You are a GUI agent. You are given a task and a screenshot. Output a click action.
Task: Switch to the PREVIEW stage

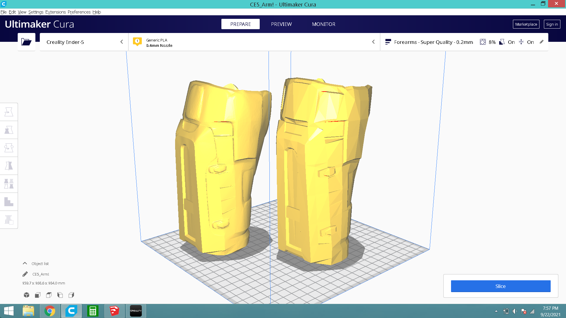tap(281, 24)
